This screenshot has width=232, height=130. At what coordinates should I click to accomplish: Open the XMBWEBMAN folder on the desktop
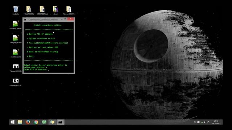coord(42,10)
